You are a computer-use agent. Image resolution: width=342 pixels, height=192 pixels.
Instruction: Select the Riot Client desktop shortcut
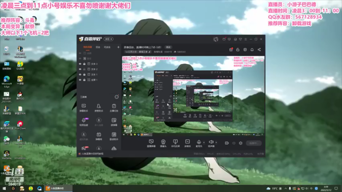(20, 125)
